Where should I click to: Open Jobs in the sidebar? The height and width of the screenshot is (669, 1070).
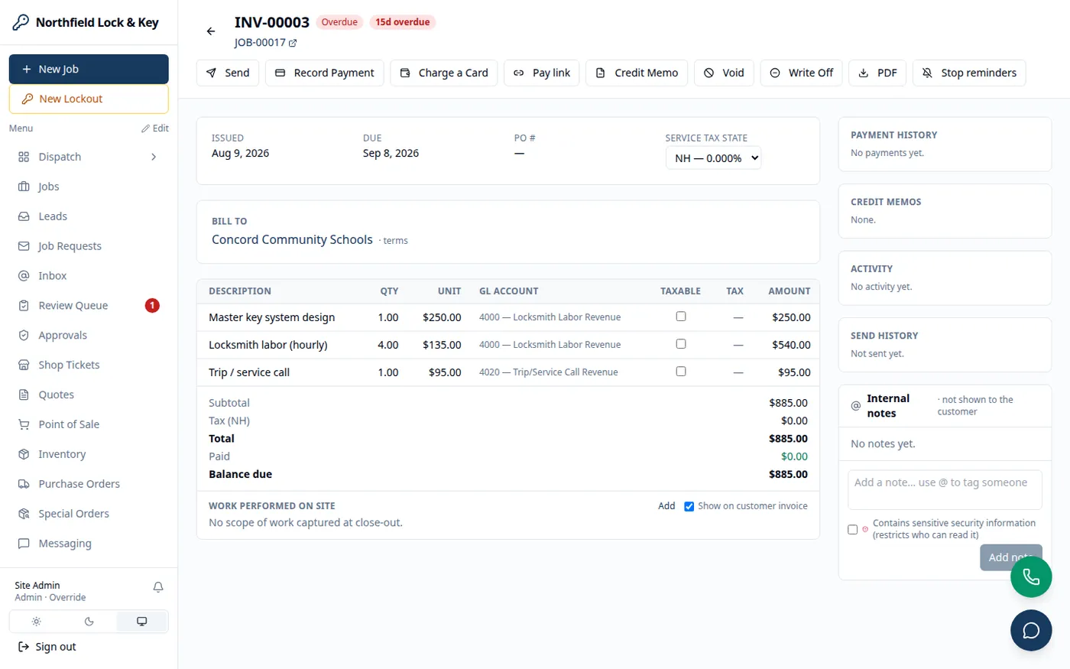(89, 187)
